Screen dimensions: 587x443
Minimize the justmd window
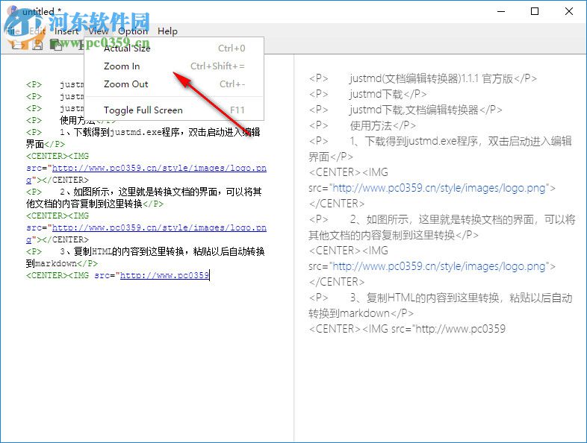tap(501, 12)
